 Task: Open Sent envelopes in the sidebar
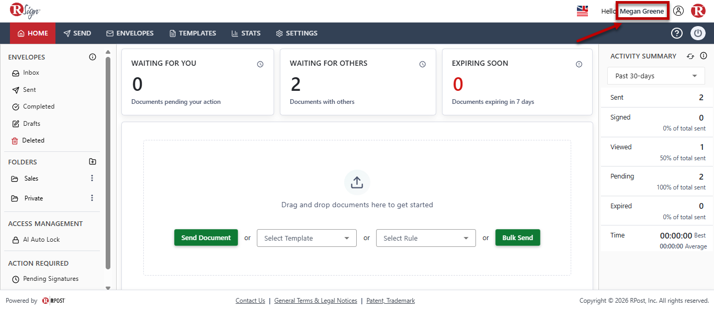24,90
